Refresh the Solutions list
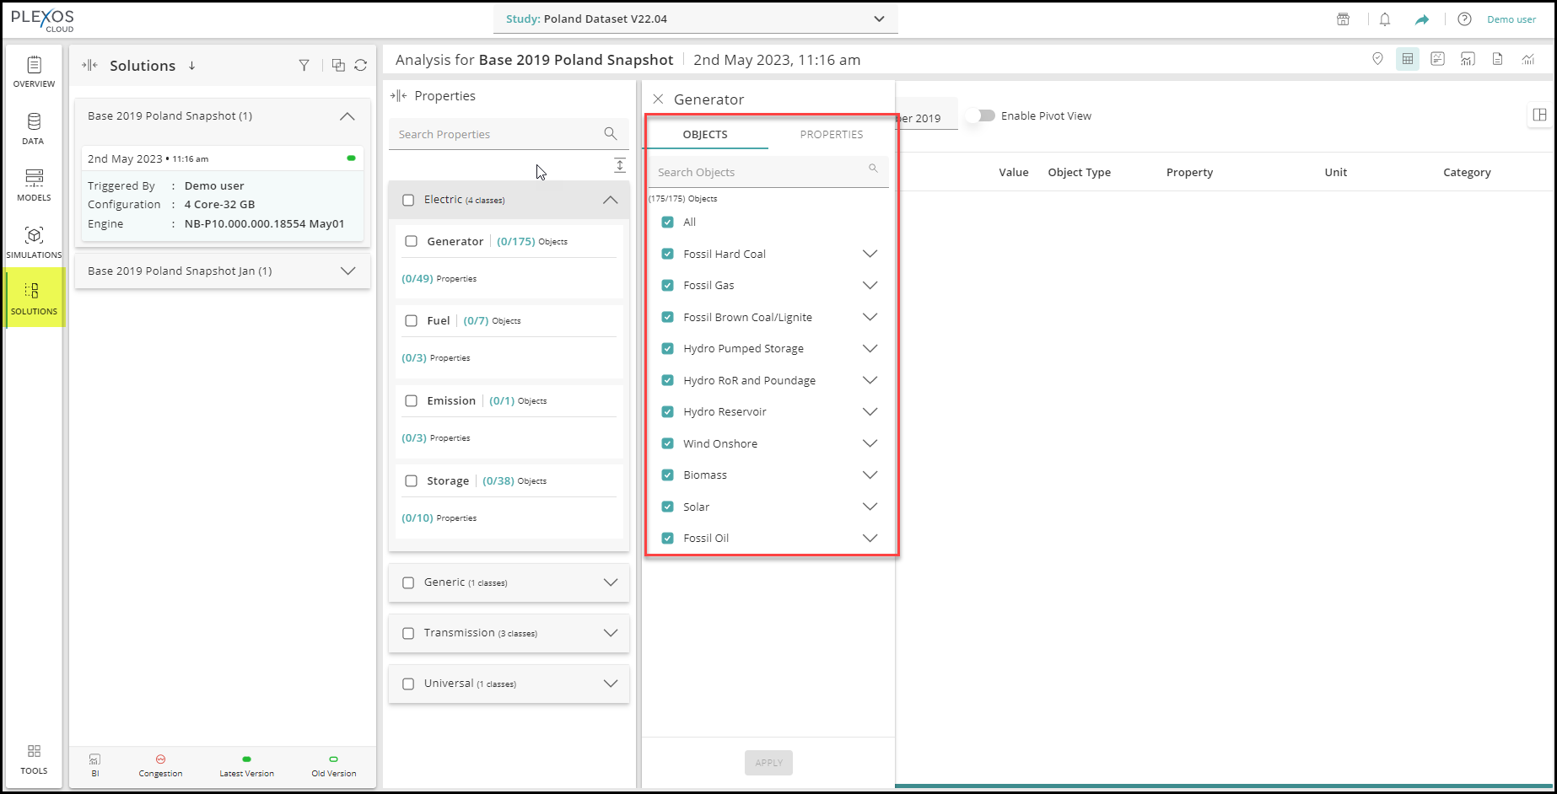1557x794 pixels. [x=361, y=66]
